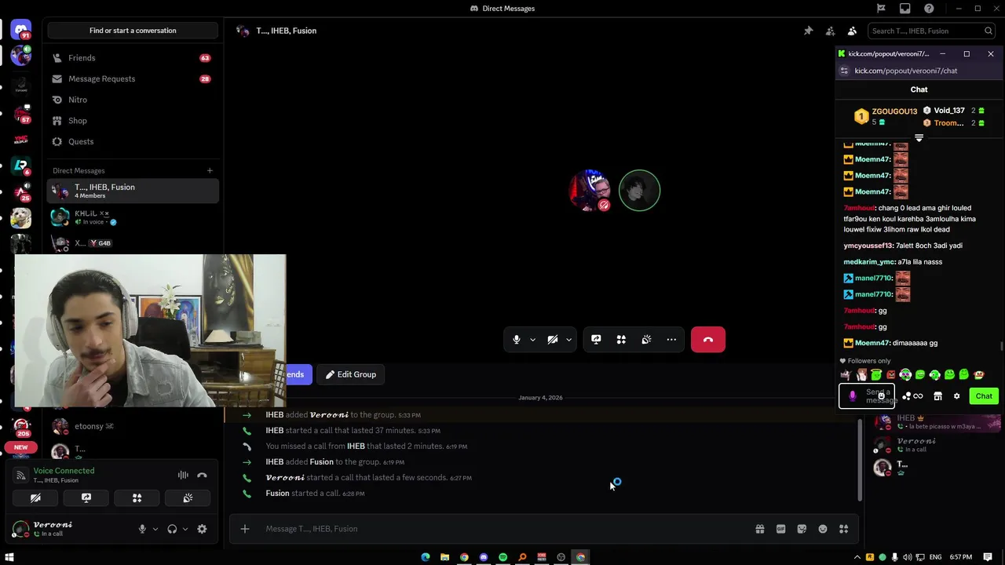Select the green-ringed call participant avatar
This screenshot has height=565, width=1005.
click(x=640, y=191)
